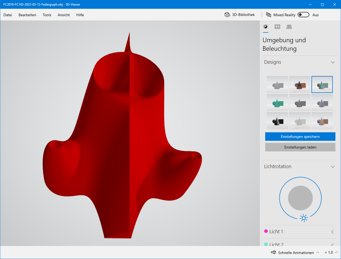341x259 pixels.
Task: Select the green teal design thumbnail
Action: pyautogui.click(x=277, y=103)
